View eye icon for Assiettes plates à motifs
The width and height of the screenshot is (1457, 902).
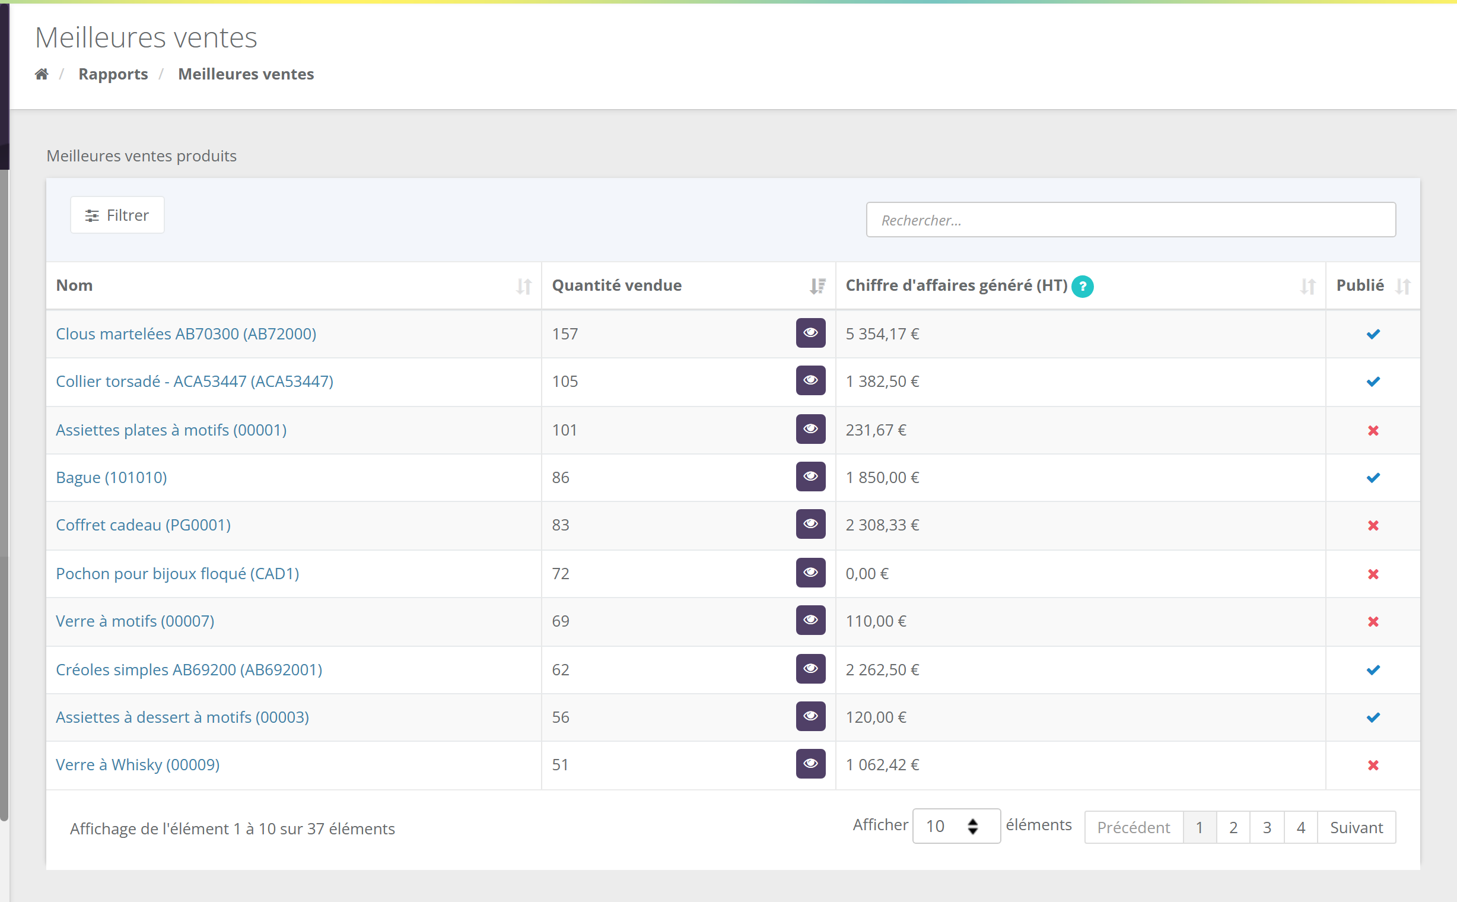[810, 429]
